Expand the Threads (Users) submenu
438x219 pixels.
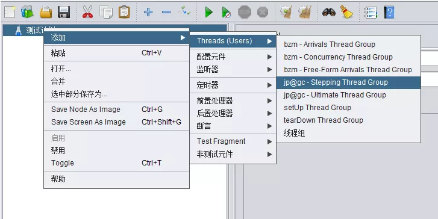(x=233, y=41)
